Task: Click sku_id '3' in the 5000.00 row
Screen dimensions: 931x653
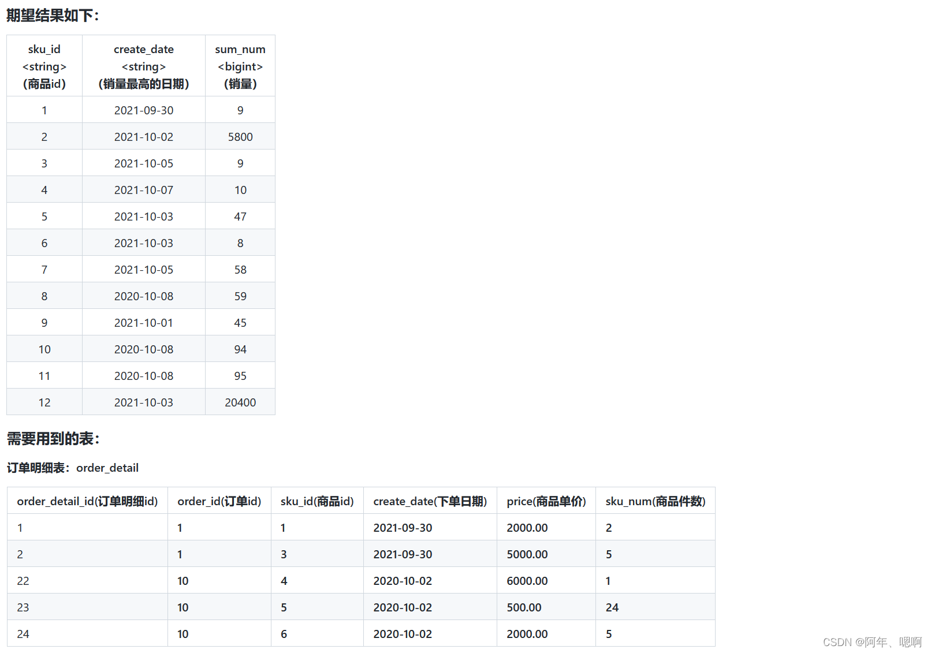Action: coord(284,554)
